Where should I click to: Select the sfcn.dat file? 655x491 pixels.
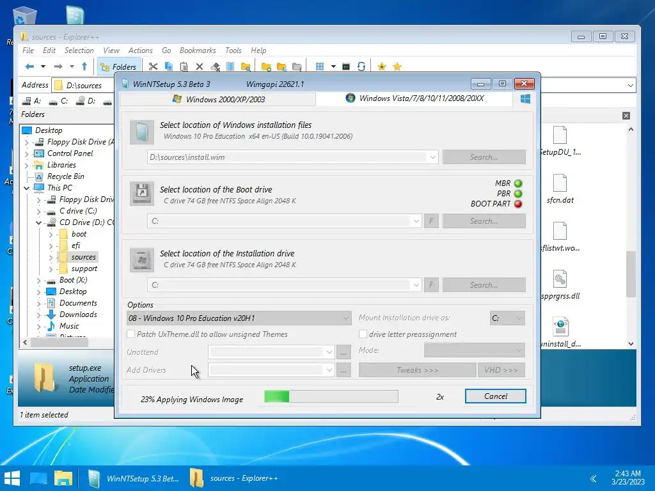tap(560, 189)
